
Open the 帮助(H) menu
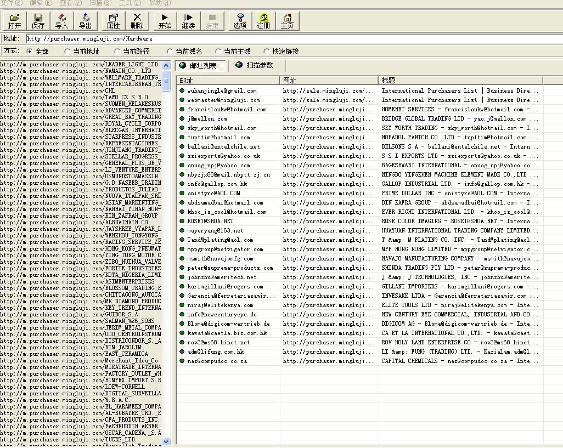point(160,3)
